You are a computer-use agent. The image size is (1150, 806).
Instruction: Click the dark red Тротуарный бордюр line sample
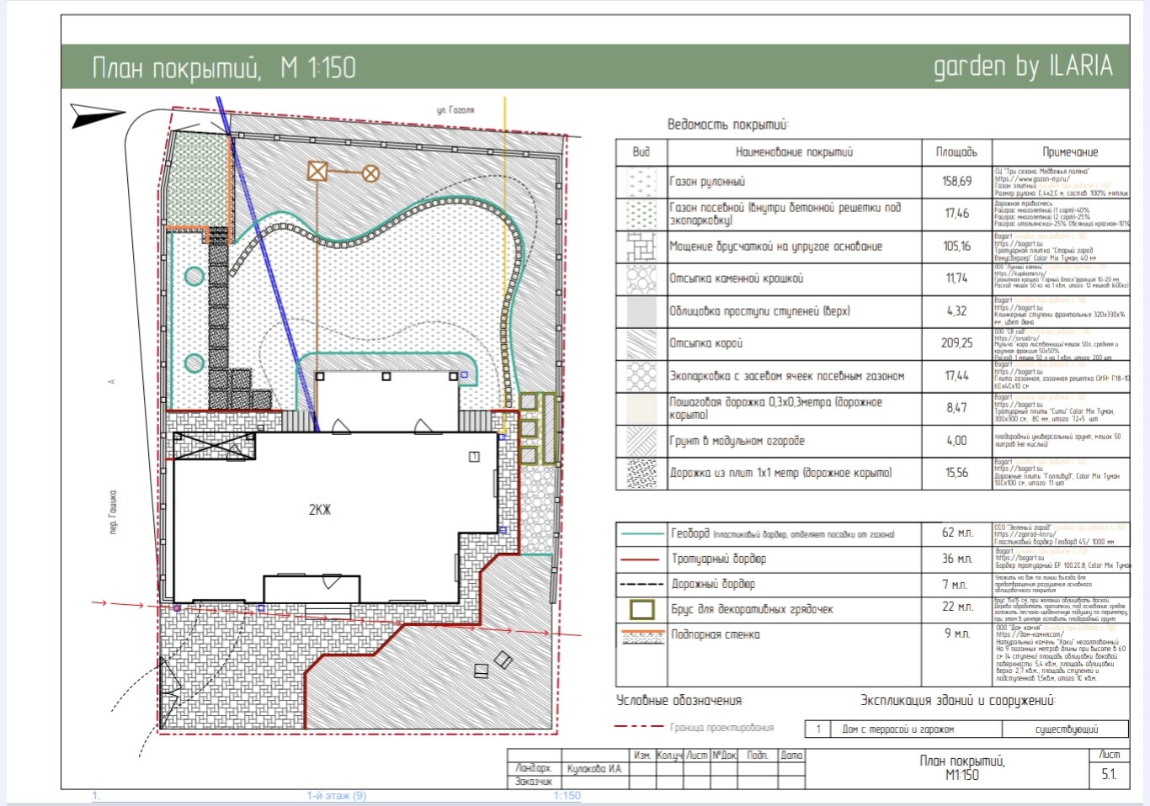(x=642, y=559)
